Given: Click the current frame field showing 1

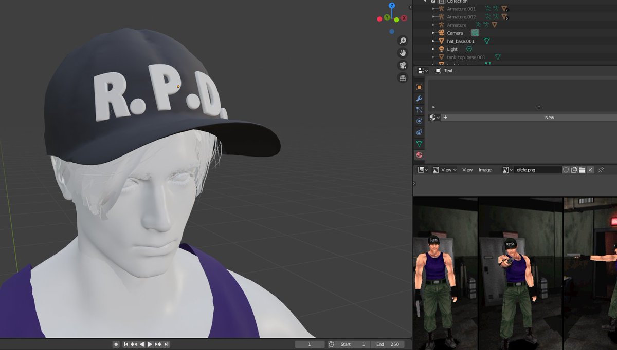Looking at the screenshot, I should [310, 344].
